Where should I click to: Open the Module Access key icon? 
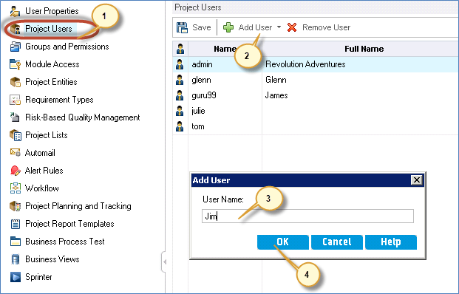tap(16, 64)
